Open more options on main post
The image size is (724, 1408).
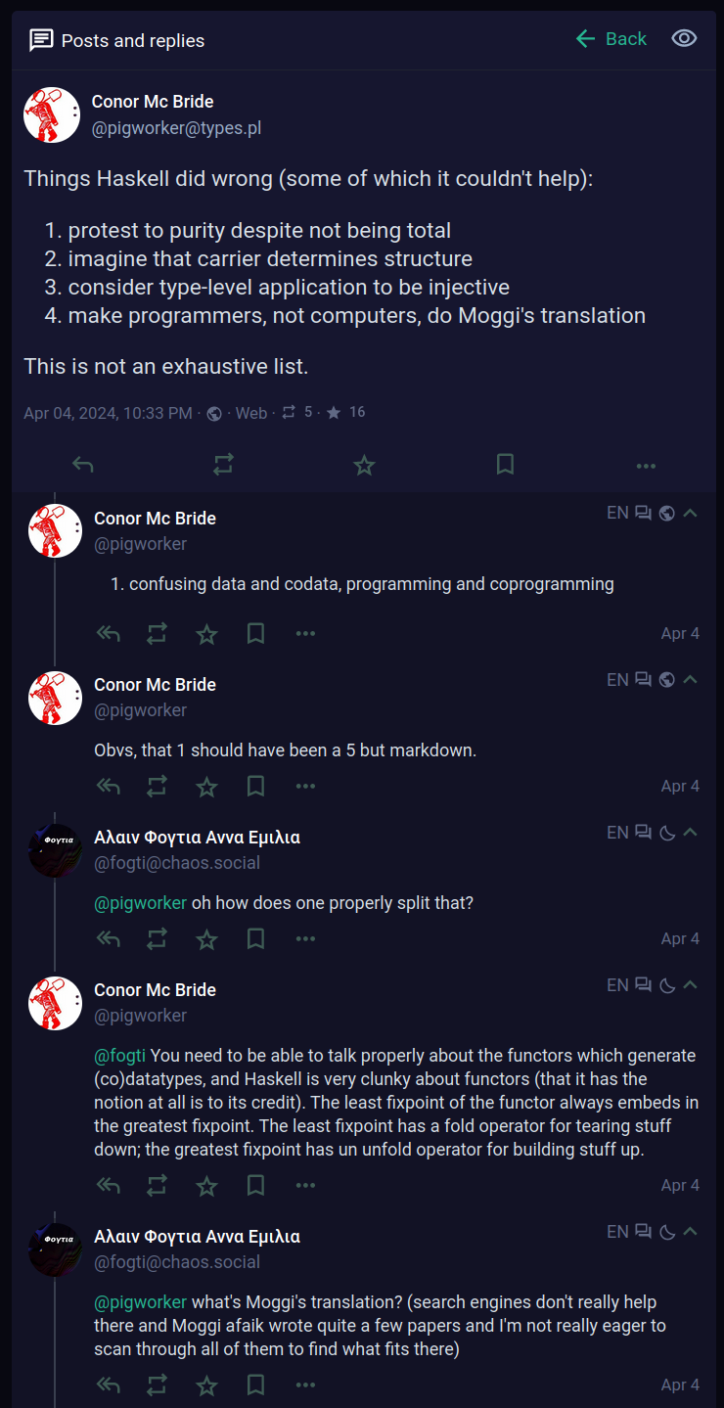[646, 465]
